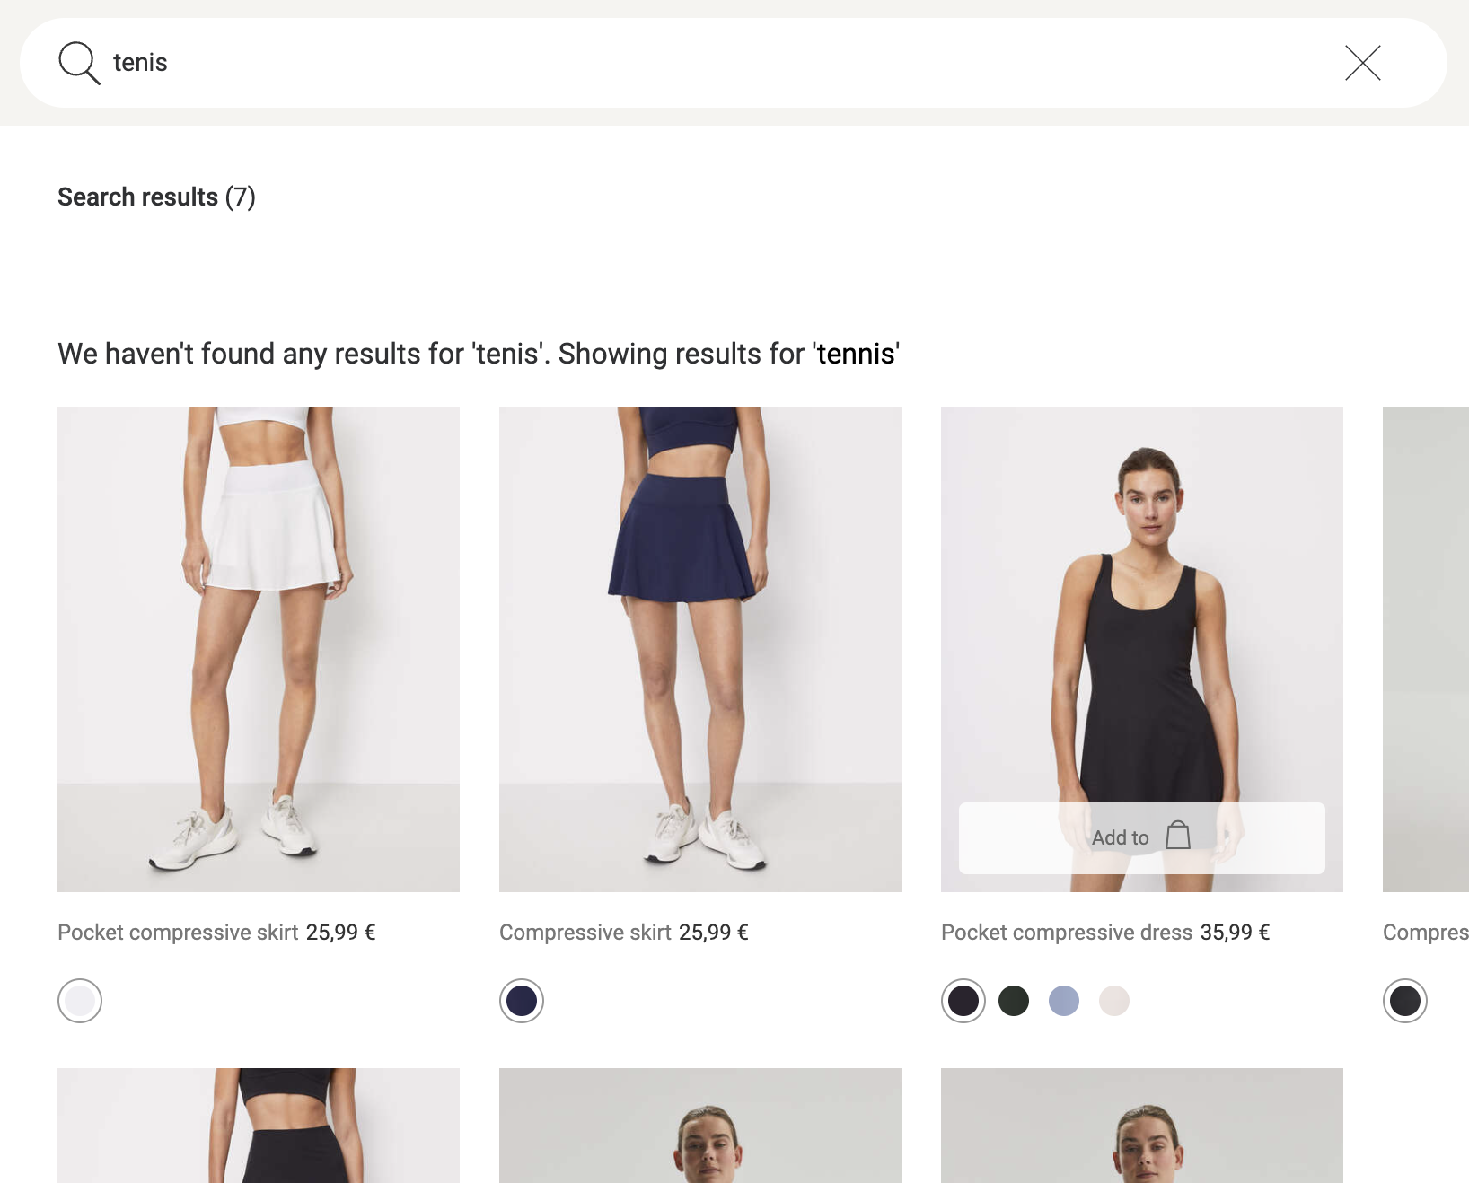Open the partially visible 'Compres' product link
The image size is (1469, 1183).
[x=1426, y=933]
